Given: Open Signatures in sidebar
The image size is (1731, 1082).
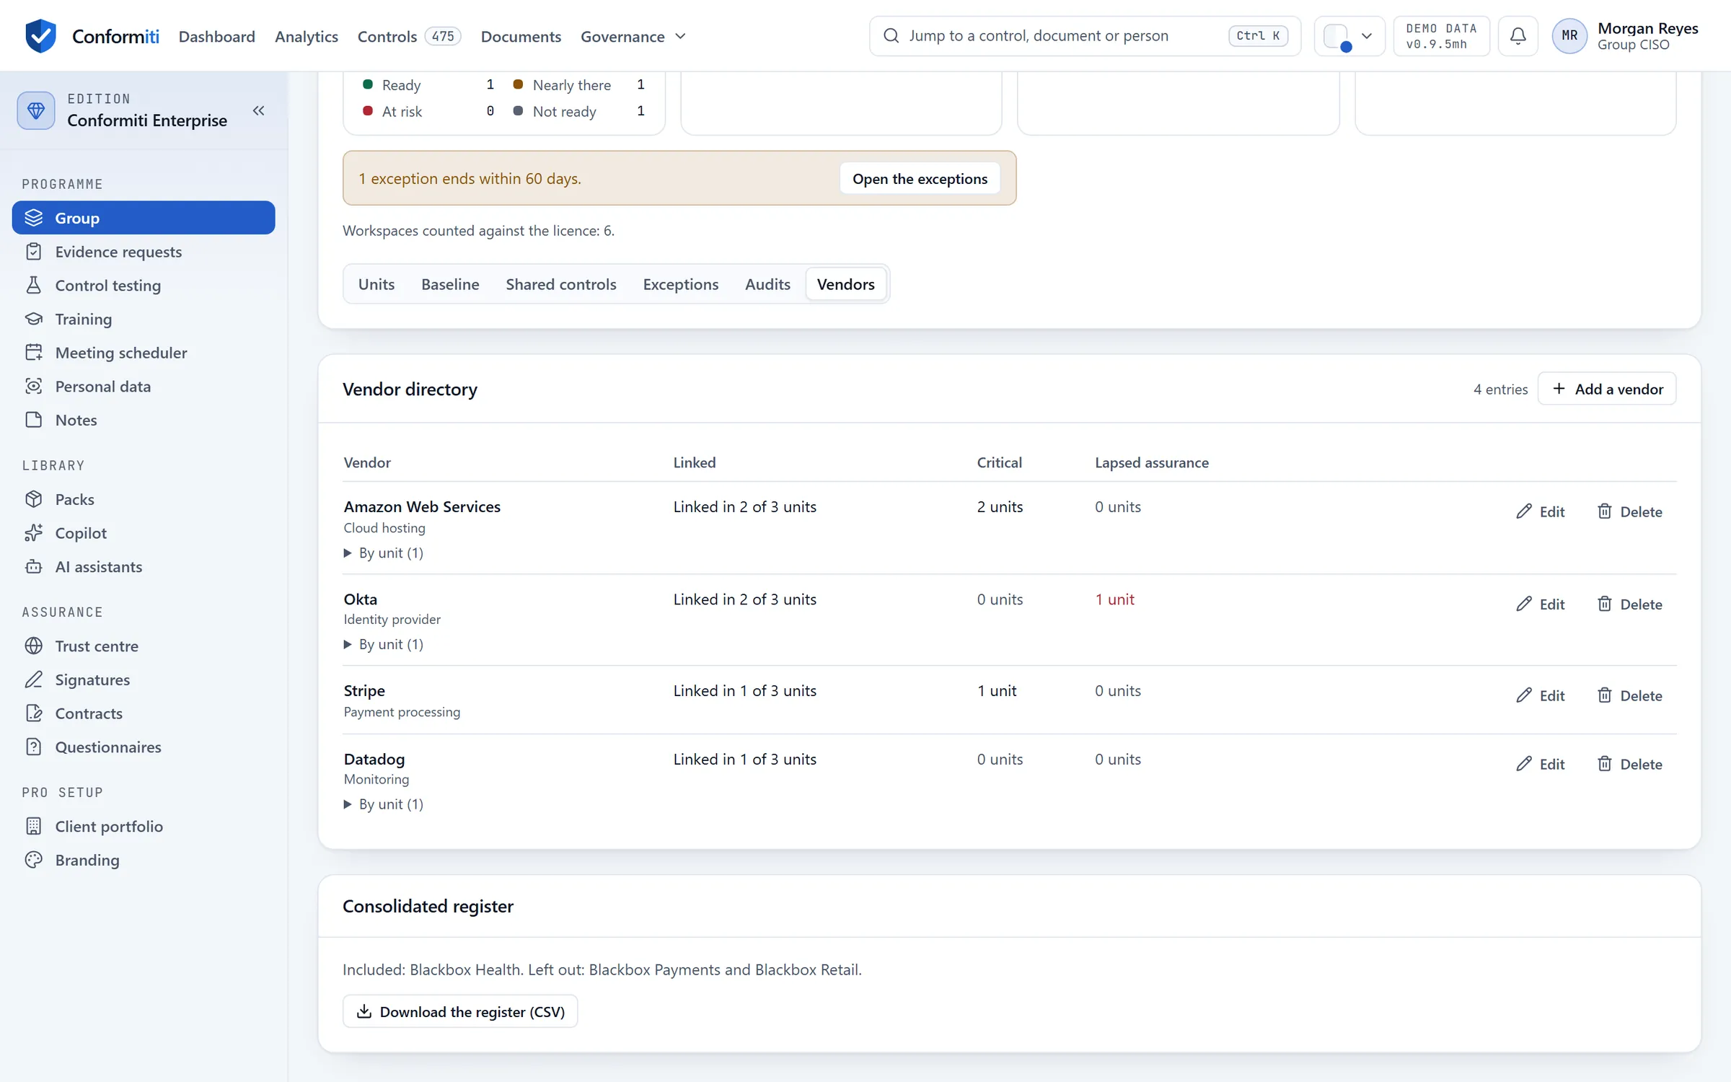Looking at the screenshot, I should [144, 679].
